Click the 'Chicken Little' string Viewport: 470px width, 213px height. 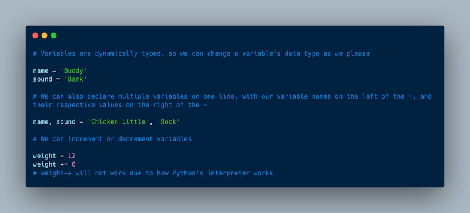pyautogui.click(x=119, y=122)
